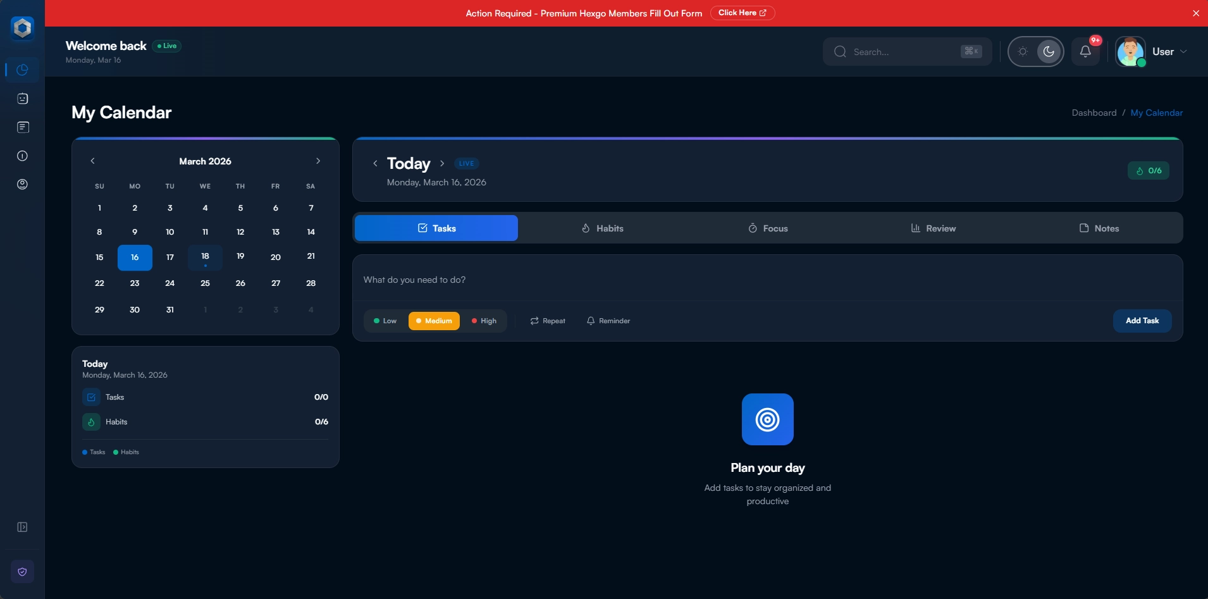This screenshot has width=1208, height=599.
Task: Open the notes document icon in the sidebar
Action: [x=23, y=127]
